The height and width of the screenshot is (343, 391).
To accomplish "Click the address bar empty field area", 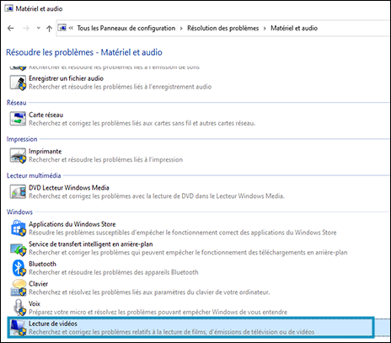I will point(354,28).
